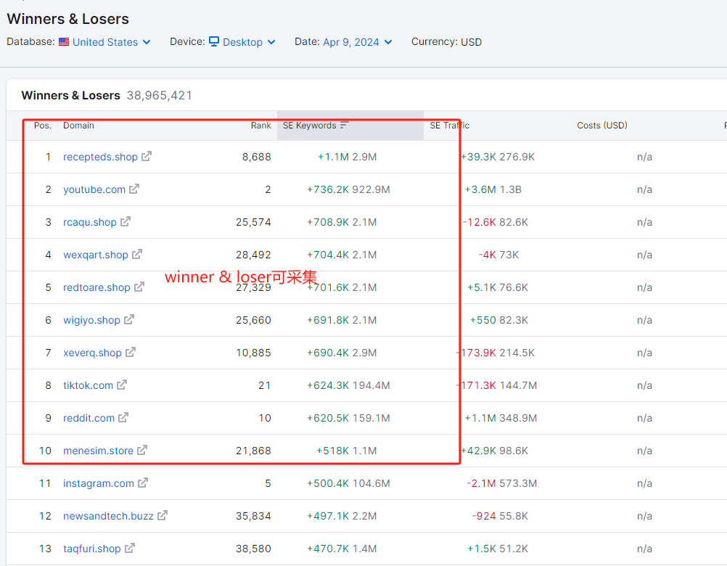Click keywords value +624.3K 194.4M
Image resolution: width=727 pixels, height=566 pixels.
(x=348, y=385)
